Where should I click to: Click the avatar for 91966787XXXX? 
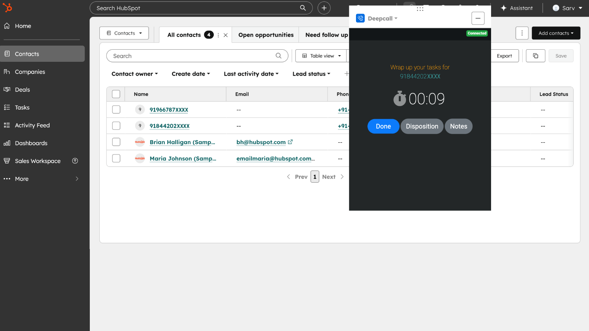click(140, 110)
